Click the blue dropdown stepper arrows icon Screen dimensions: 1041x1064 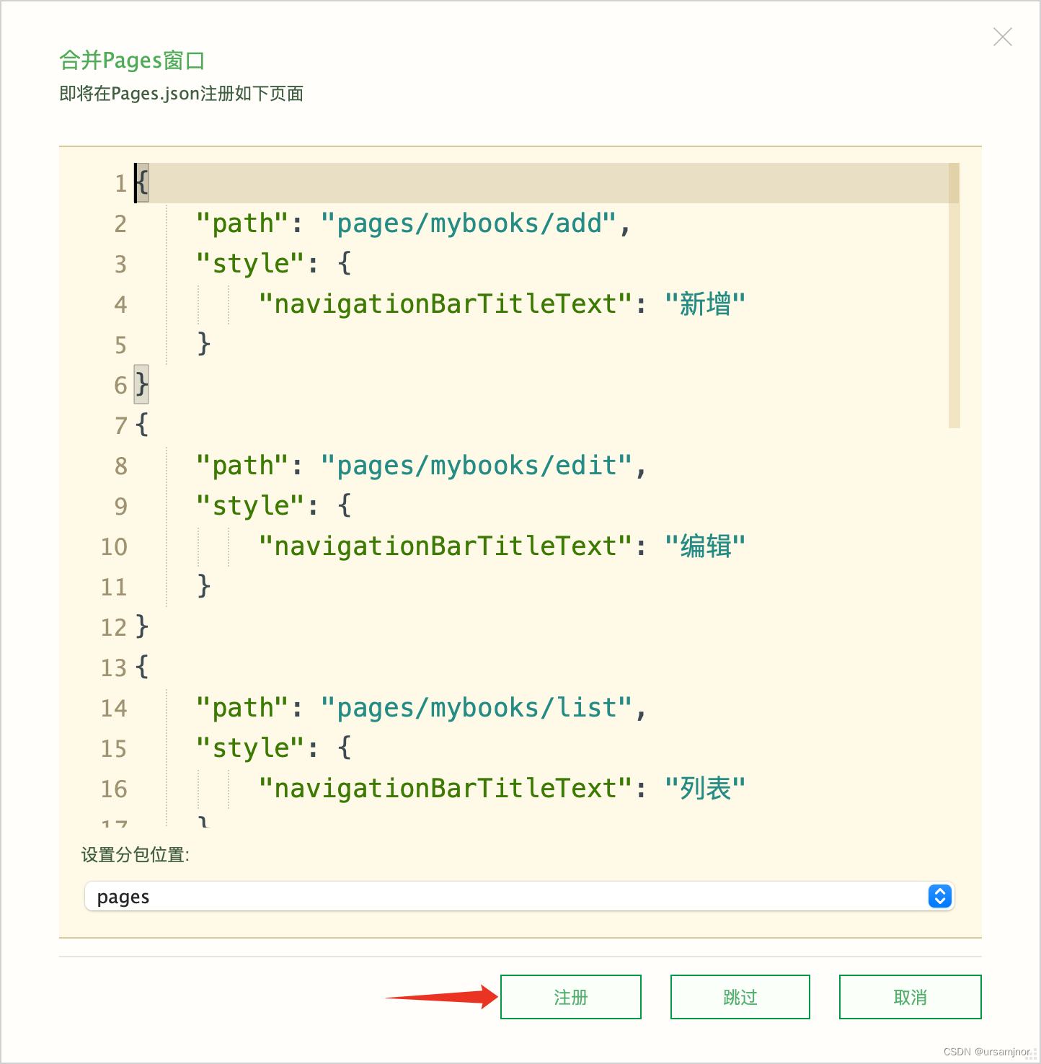939,896
